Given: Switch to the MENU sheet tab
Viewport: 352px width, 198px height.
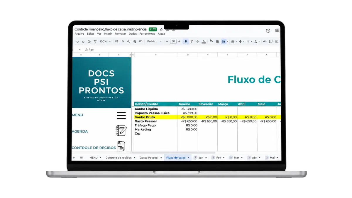Looking at the screenshot, I should (x=94, y=158).
